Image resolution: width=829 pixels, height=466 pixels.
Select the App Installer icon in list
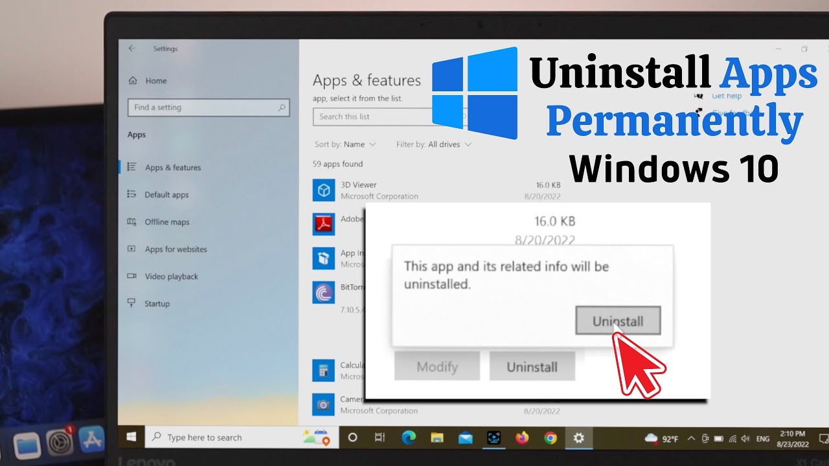click(x=323, y=258)
